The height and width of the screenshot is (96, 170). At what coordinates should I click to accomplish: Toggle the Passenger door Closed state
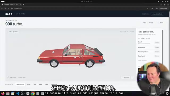pos(157,52)
